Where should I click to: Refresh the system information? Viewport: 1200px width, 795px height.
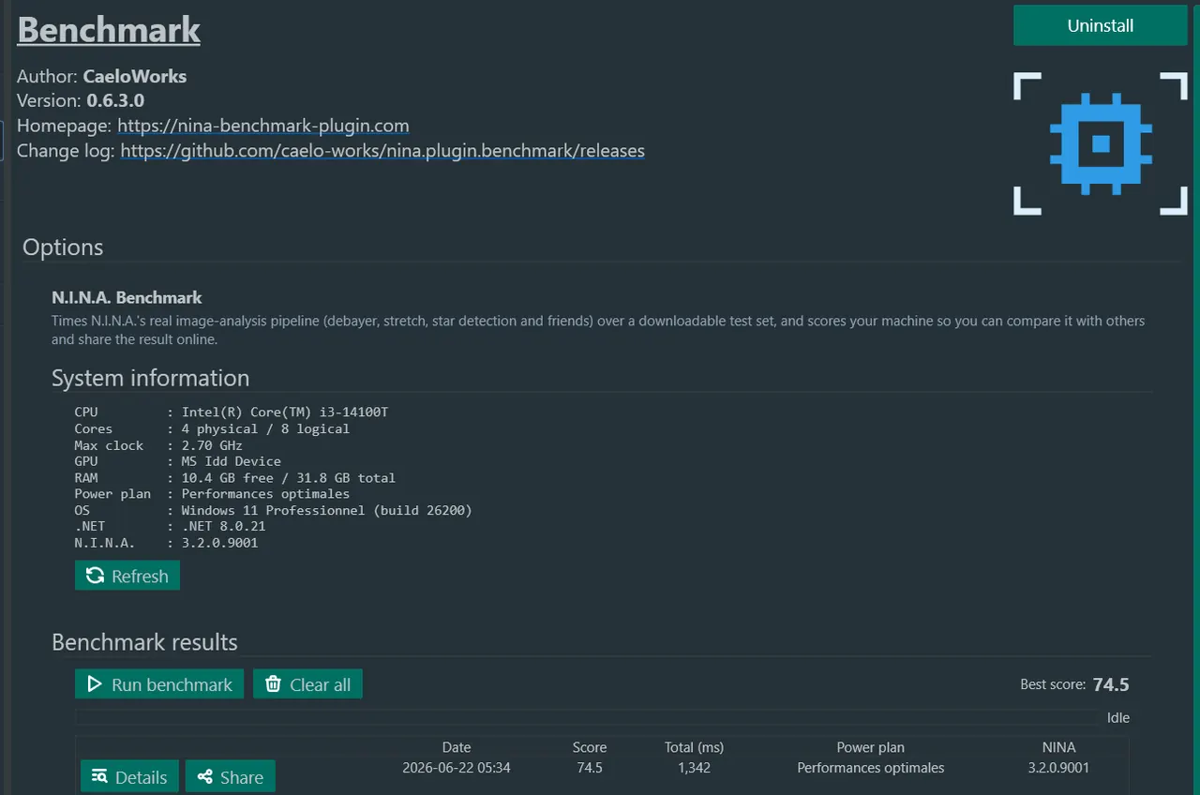(x=127, y=576)
